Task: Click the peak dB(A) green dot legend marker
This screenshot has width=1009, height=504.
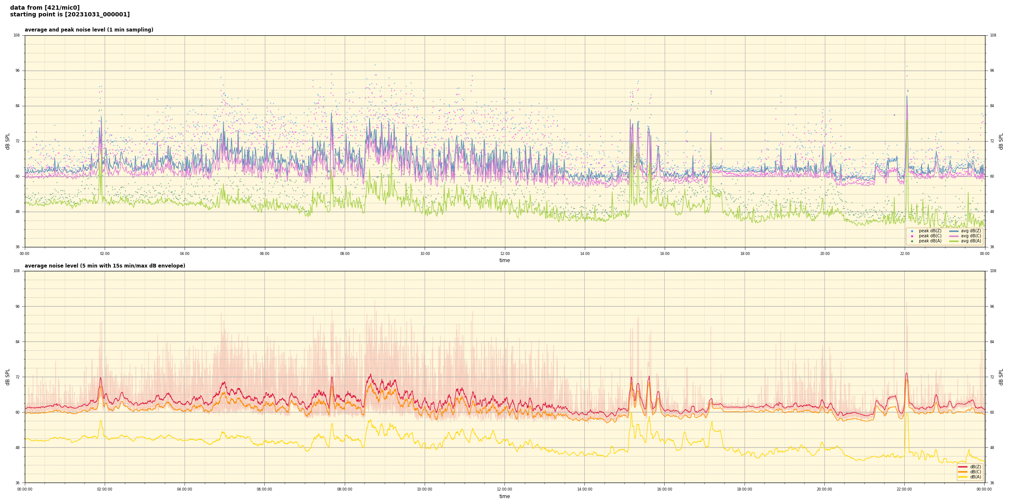Action: 912,241
